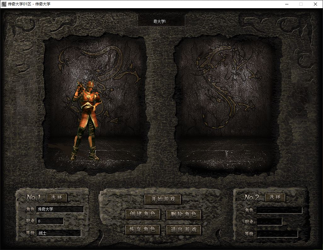
Task: Click the 退出游戏 exit game button
Action: (184, 230)
